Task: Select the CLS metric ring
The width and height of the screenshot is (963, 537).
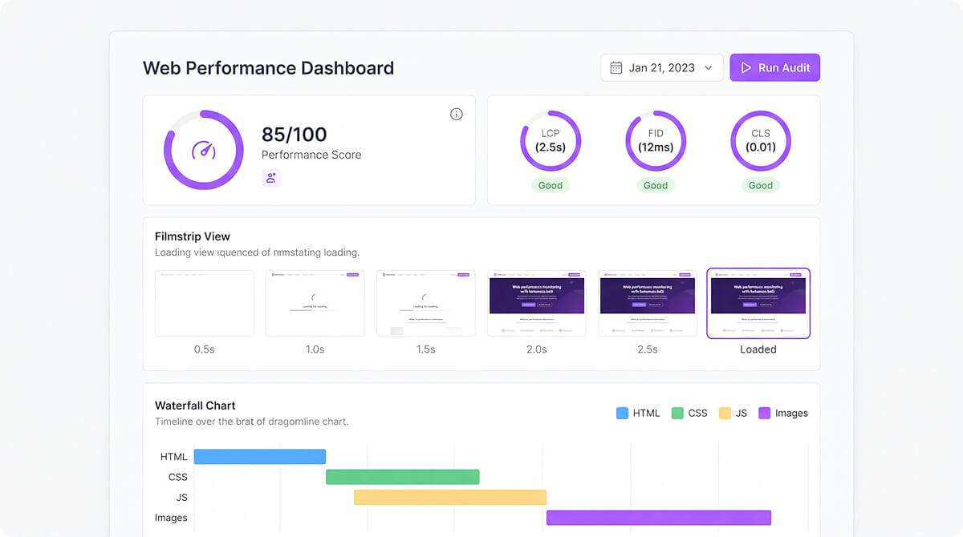Action: click(761, 141)
